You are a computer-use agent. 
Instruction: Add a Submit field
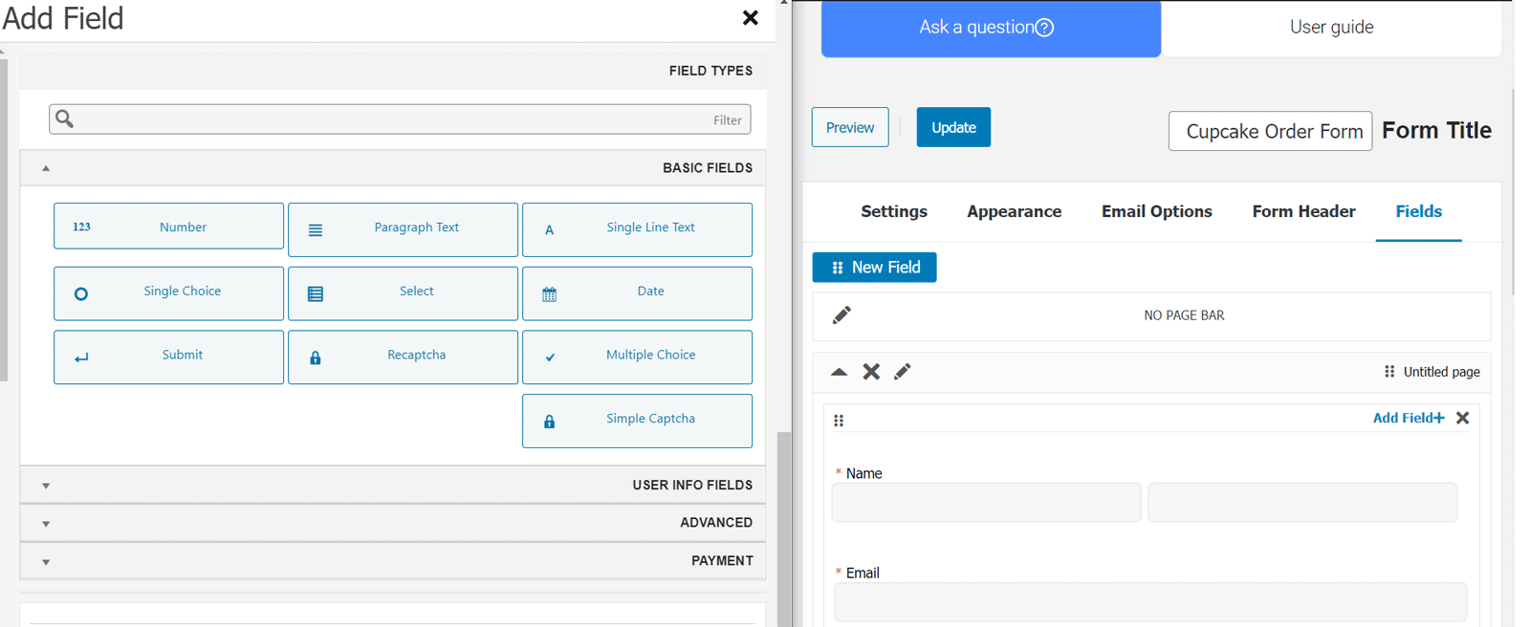[168, 357]
